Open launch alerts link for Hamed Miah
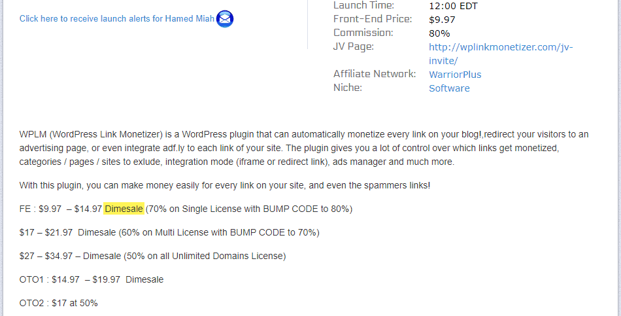Screen dimensions: 621x316 point(117,18)
